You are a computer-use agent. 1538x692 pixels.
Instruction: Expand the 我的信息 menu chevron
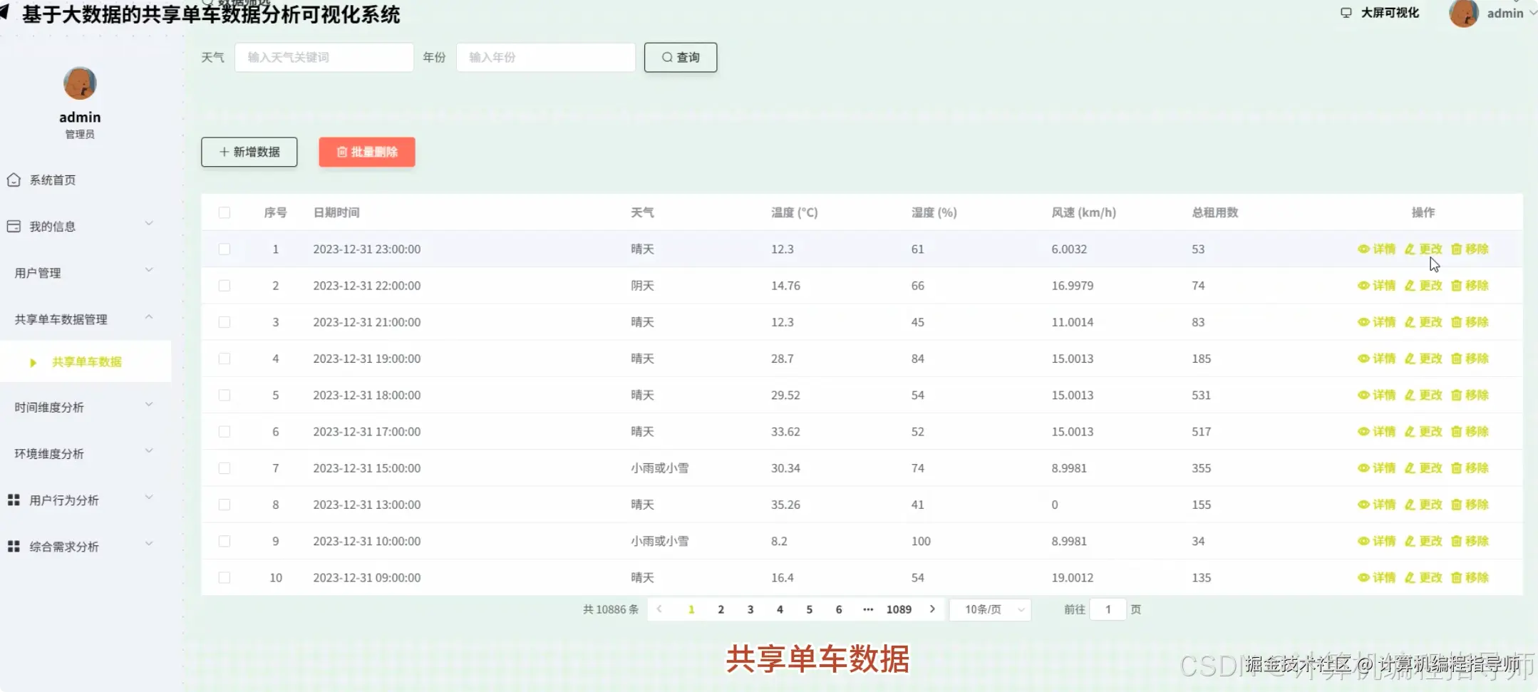pos(149,224)
